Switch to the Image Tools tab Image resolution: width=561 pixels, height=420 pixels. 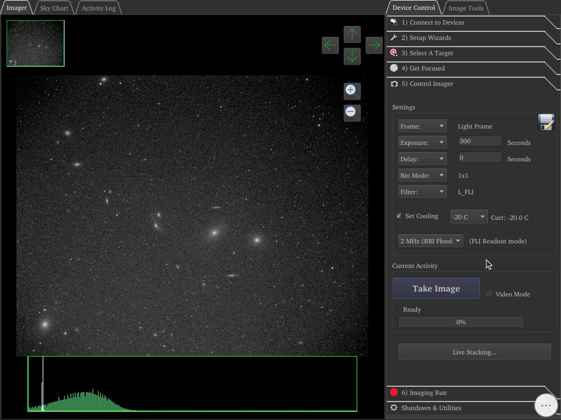coord(466,8)
